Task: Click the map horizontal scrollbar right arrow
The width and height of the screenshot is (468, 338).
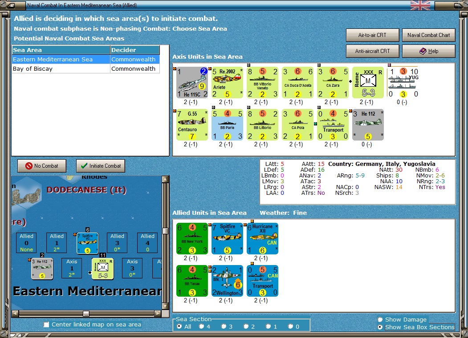Action: pos(158,313)
